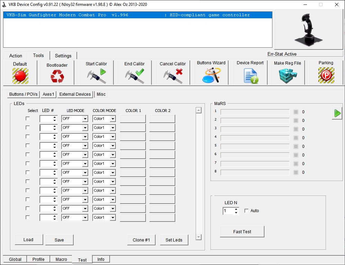The width and height of the screenshot is (345, 265).
Task: Tick the Select checkbox in the fourth LED row
Action: tap(28, 145)
